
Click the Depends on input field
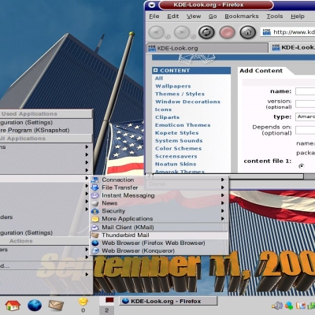(x=306, y=130)
